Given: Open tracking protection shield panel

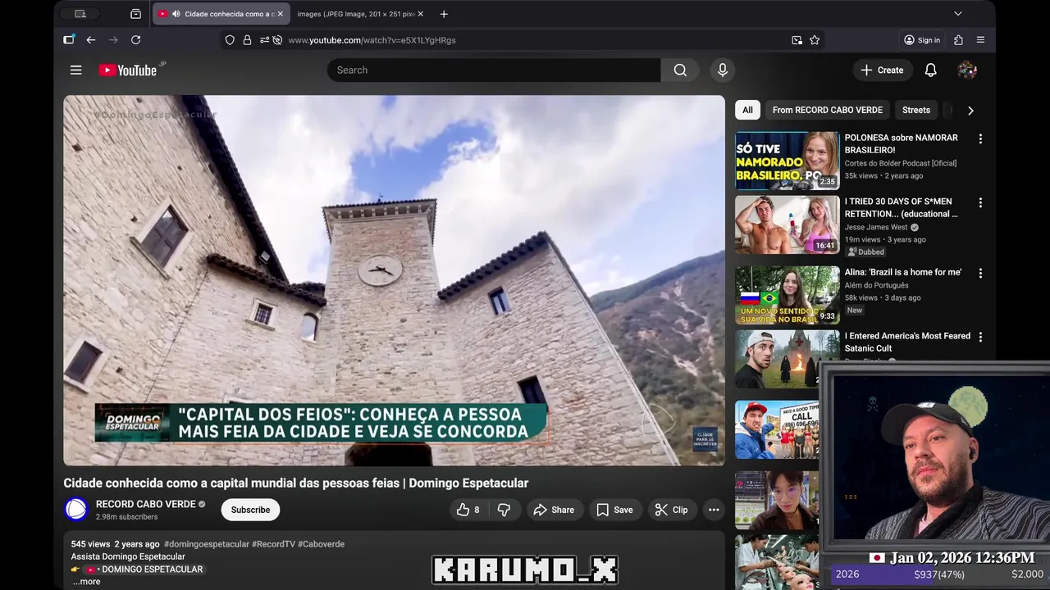Looking at the screenshot, I should [230, 40].
